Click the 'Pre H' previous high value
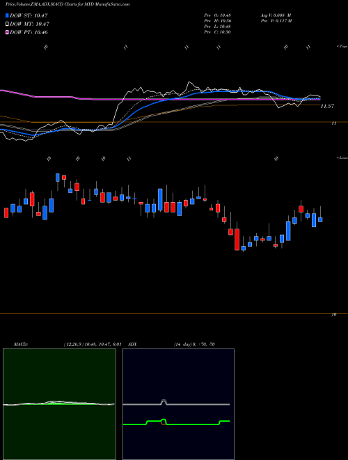The image size is (348, 460). [218, 21]
